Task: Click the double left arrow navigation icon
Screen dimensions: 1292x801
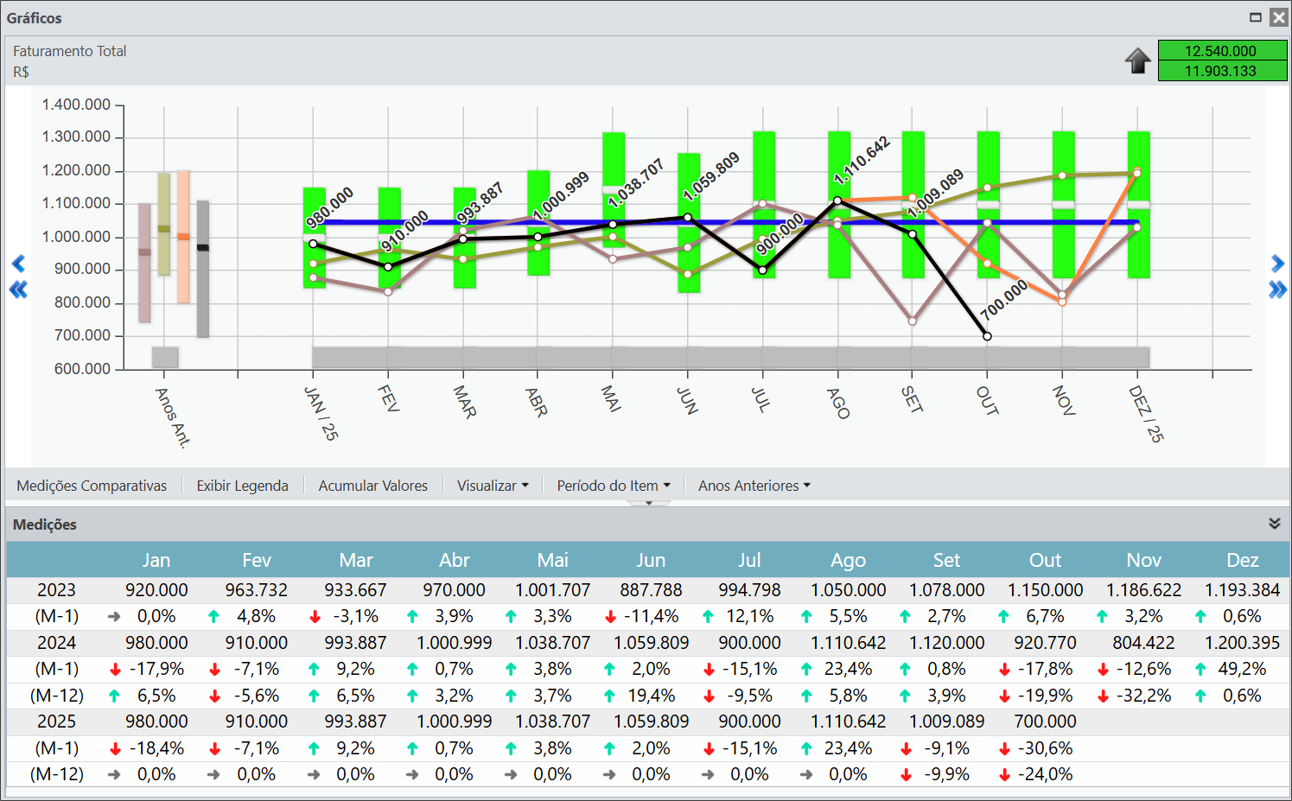Action: click(18, 289)
